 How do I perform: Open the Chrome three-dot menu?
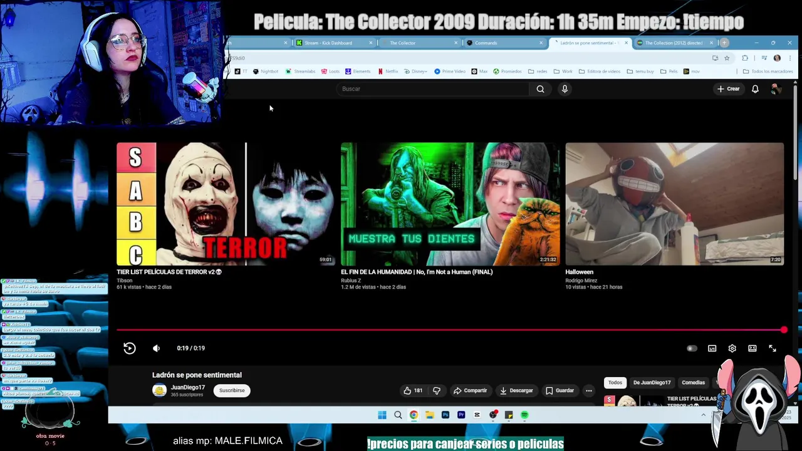pyautogui.click(x=789, y=58)
